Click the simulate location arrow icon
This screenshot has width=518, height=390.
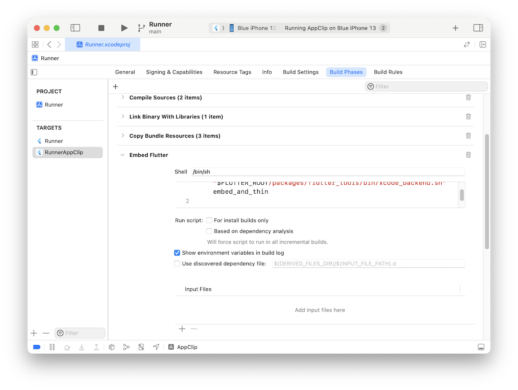pos(156,347)
